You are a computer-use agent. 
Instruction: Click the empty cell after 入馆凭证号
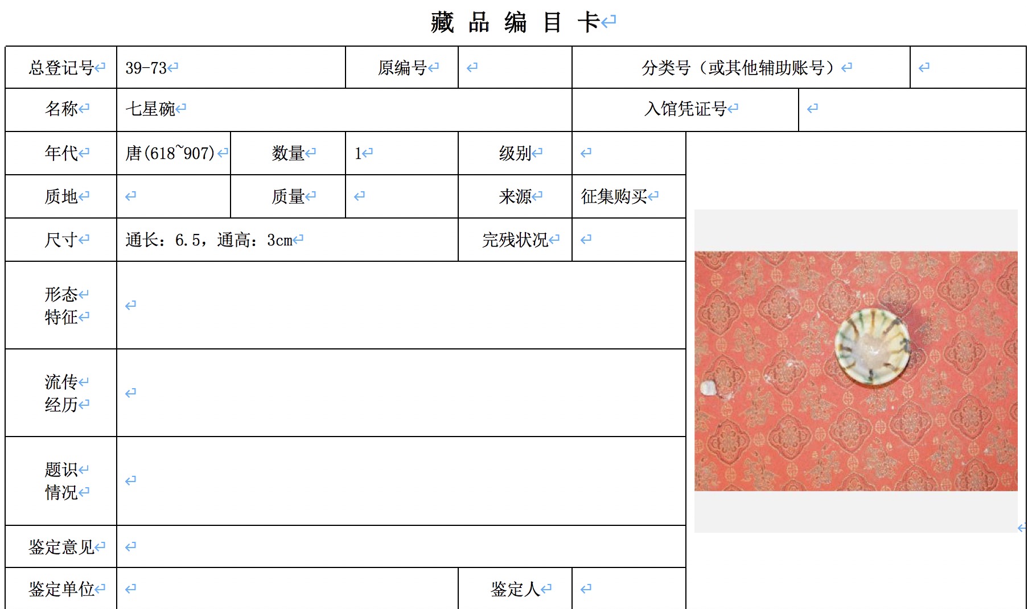pyautogui.click(x=912, y=110)
